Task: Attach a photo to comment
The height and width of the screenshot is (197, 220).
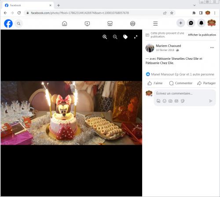Action: [x=170, y=101]
